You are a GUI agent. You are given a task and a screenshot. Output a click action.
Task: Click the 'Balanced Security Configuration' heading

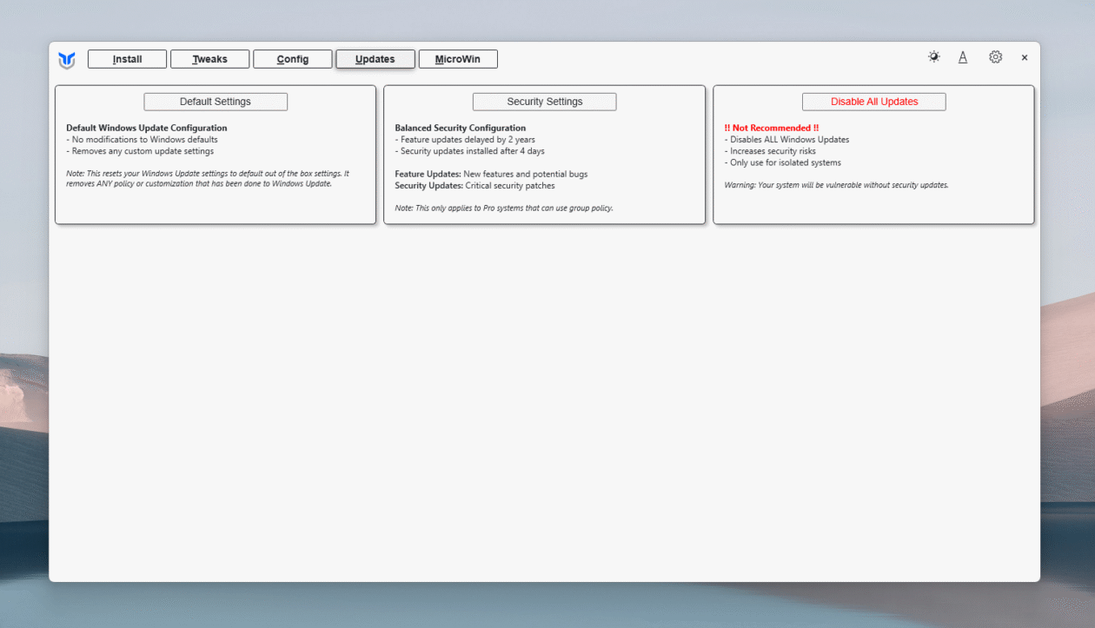point(461,128)
